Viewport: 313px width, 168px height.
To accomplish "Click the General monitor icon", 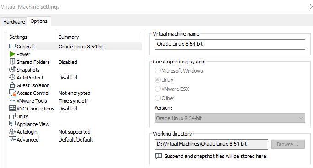I will pyautogui.click(x=12, y=47).
